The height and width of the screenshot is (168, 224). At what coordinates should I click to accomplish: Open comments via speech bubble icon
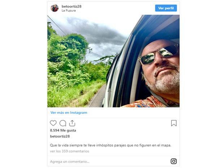(63, 123)
